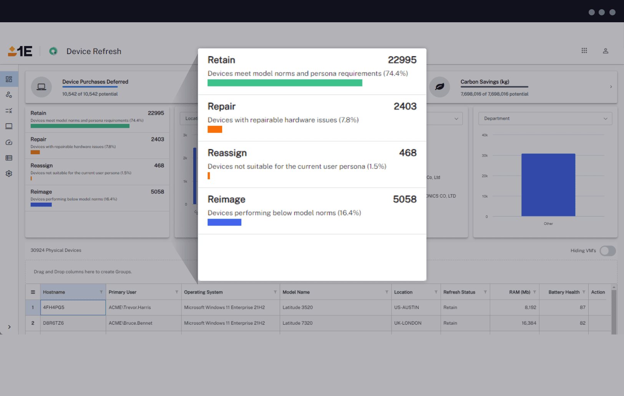Open the table list view sidebar icon
This screenshot has width=624, height=396.
(9, 158)
